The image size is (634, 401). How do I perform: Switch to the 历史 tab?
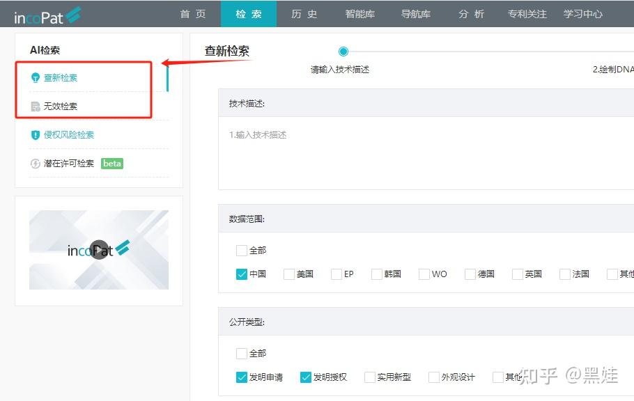tap(304, 13)
